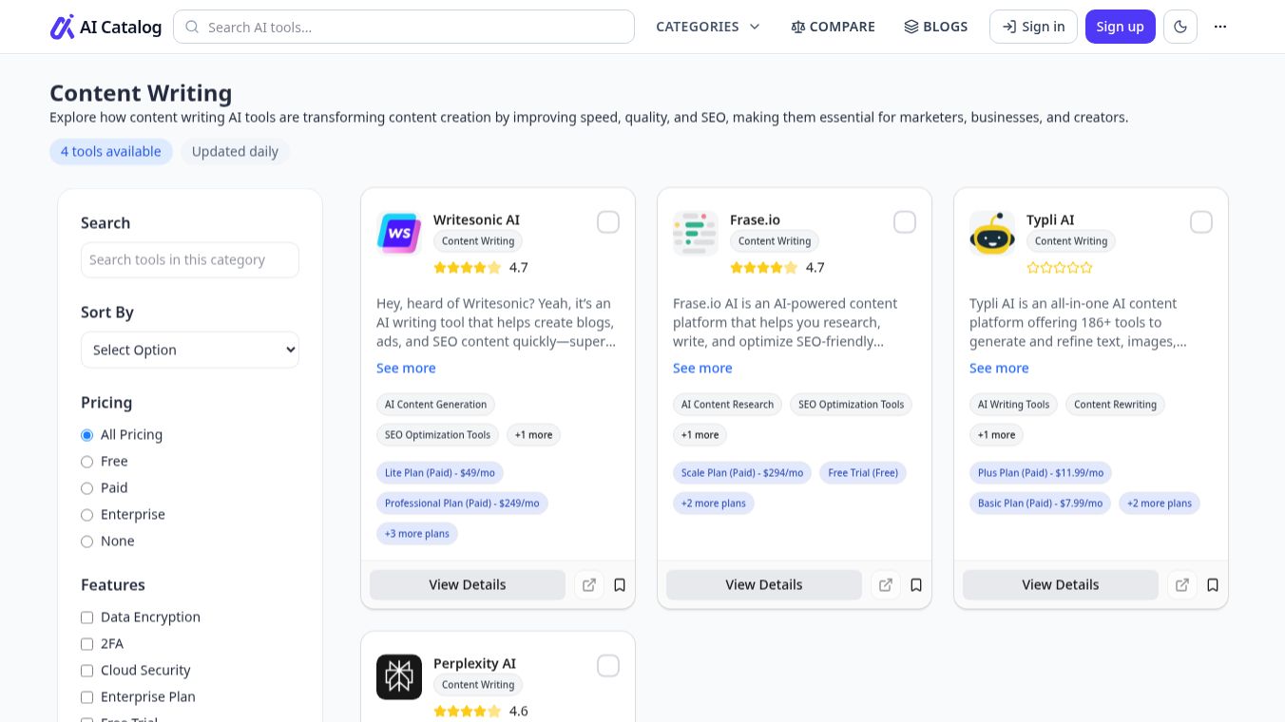This screenshot has height=722, width=1285.
Task: View Details for Writesonic AI
Action: coord(468,585)
